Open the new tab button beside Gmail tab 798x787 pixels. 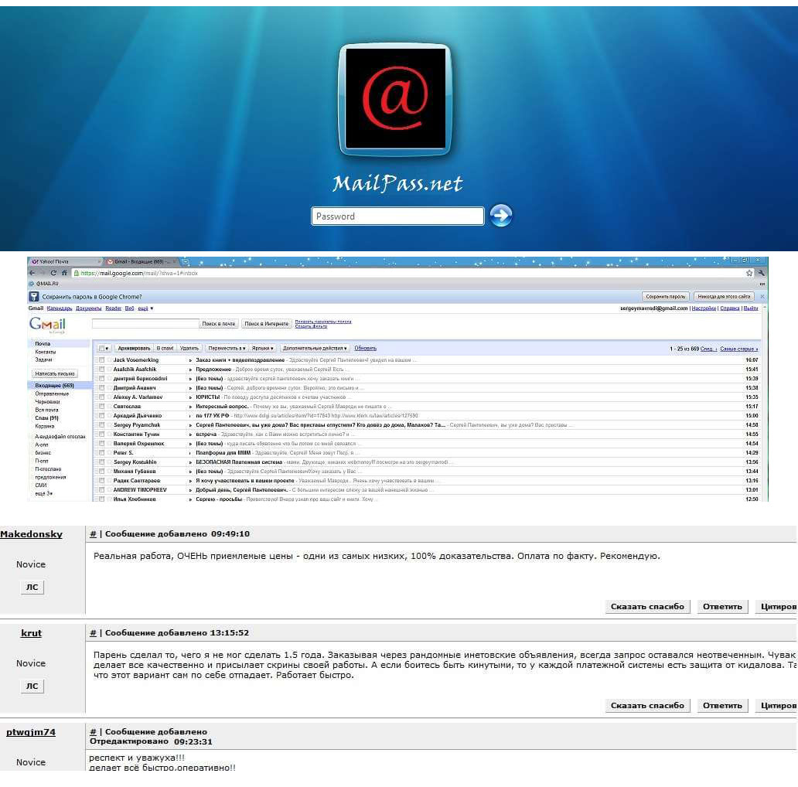coord(186,262)
